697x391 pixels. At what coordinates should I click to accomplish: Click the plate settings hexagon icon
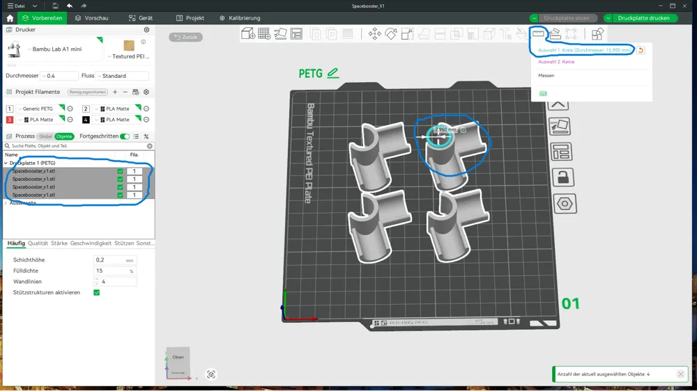pos(565,204)
